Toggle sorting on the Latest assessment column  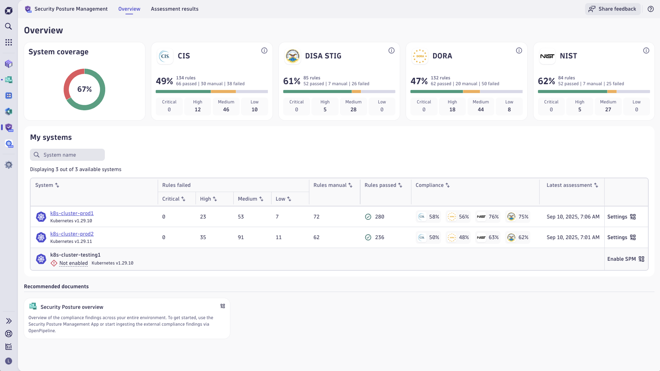(596, 185)
